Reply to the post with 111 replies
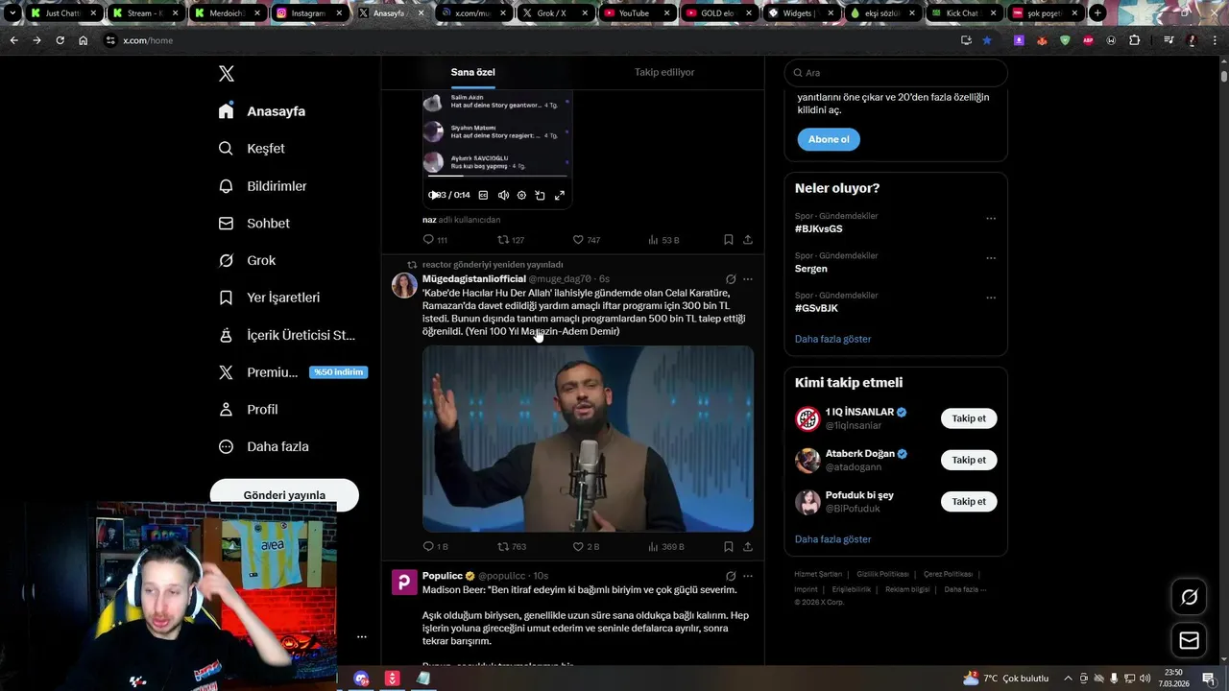Image resolution: width=1229 pixels, height=691 pixels. tap(435, 240)
